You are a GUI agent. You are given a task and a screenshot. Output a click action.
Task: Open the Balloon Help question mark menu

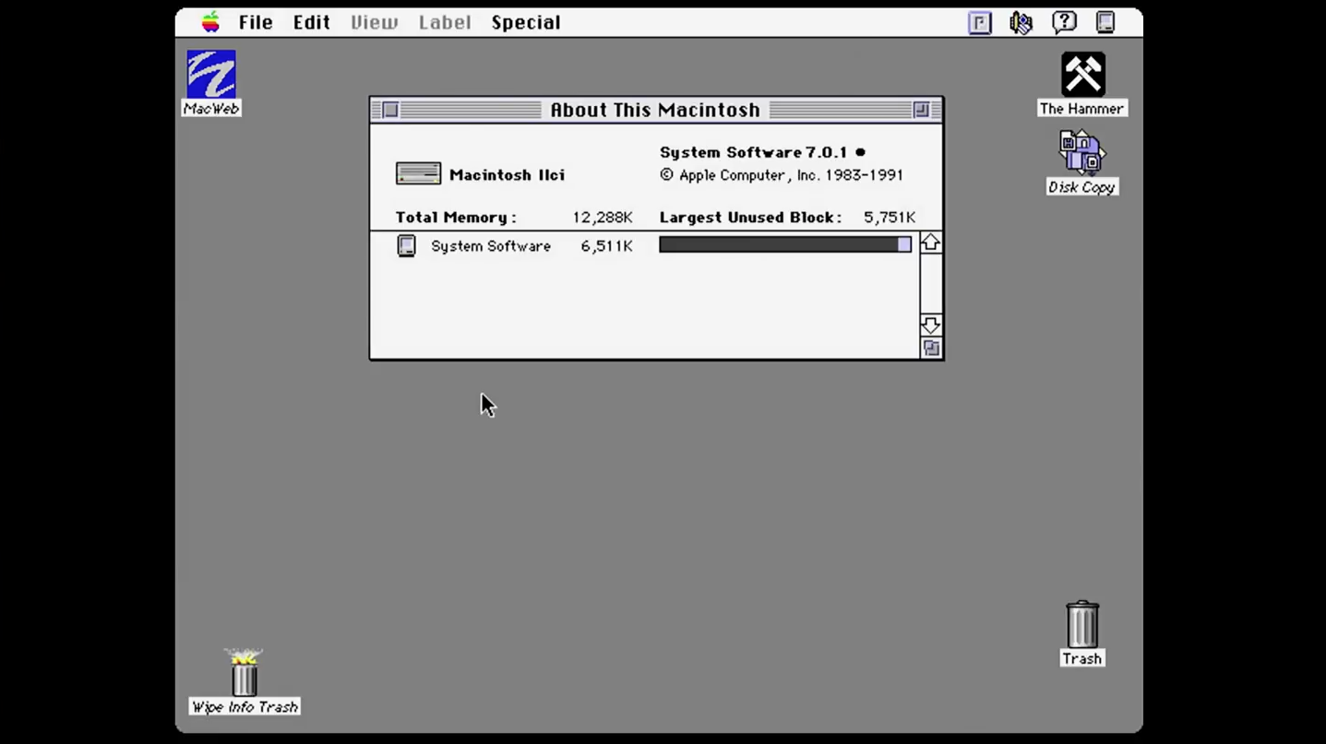(1064, 22)
